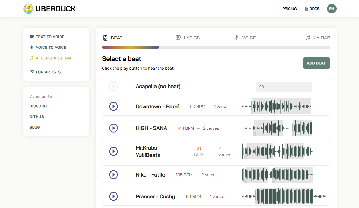Play the Acapella (no beat) option
This screenshot has width=359, height=208.
113,86
